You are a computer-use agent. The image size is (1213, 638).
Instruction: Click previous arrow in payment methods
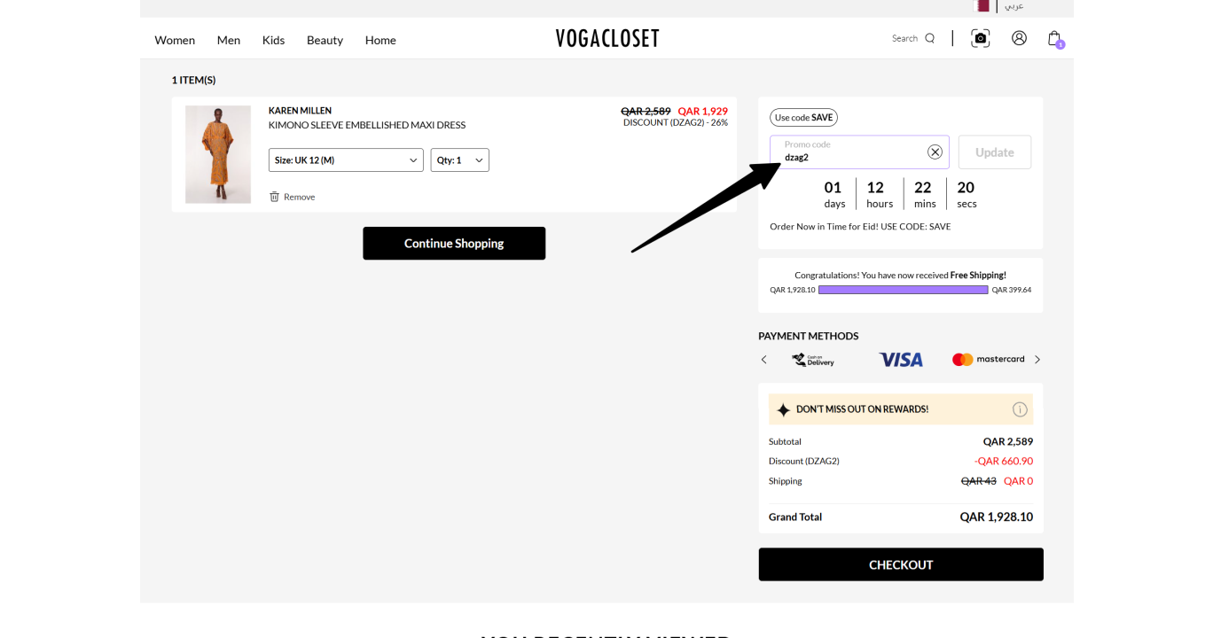click(x=763, y=359)
